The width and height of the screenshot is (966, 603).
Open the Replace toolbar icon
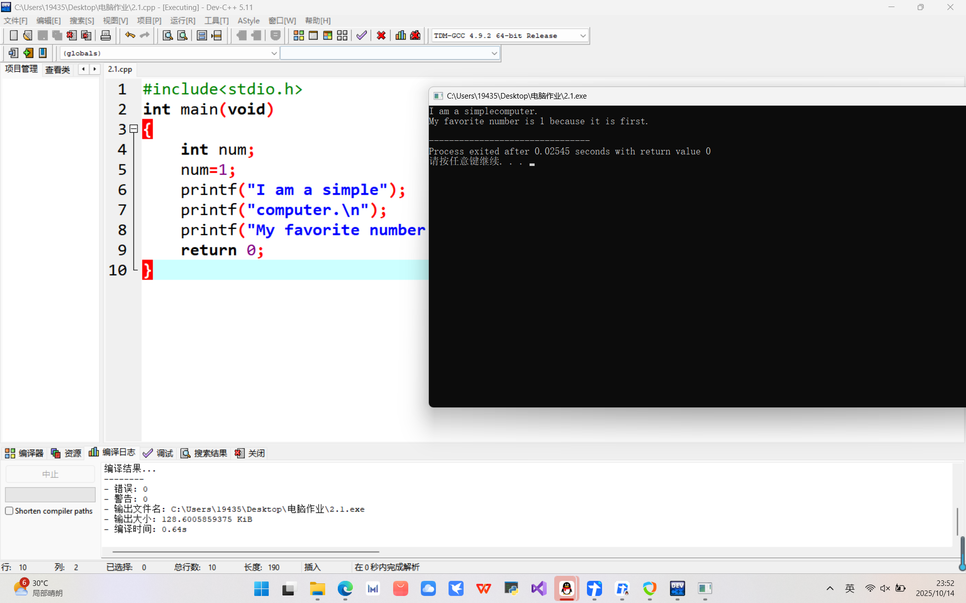pos(182,35)
